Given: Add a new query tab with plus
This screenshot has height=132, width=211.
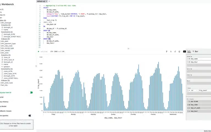Looking at the screenshot, I should pos(49,1).
